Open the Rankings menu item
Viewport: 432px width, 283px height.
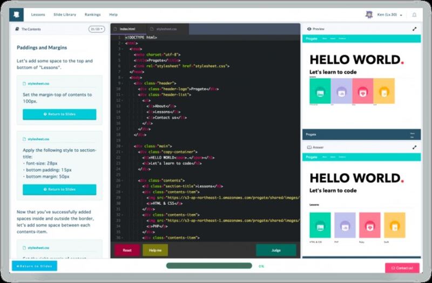92,15
